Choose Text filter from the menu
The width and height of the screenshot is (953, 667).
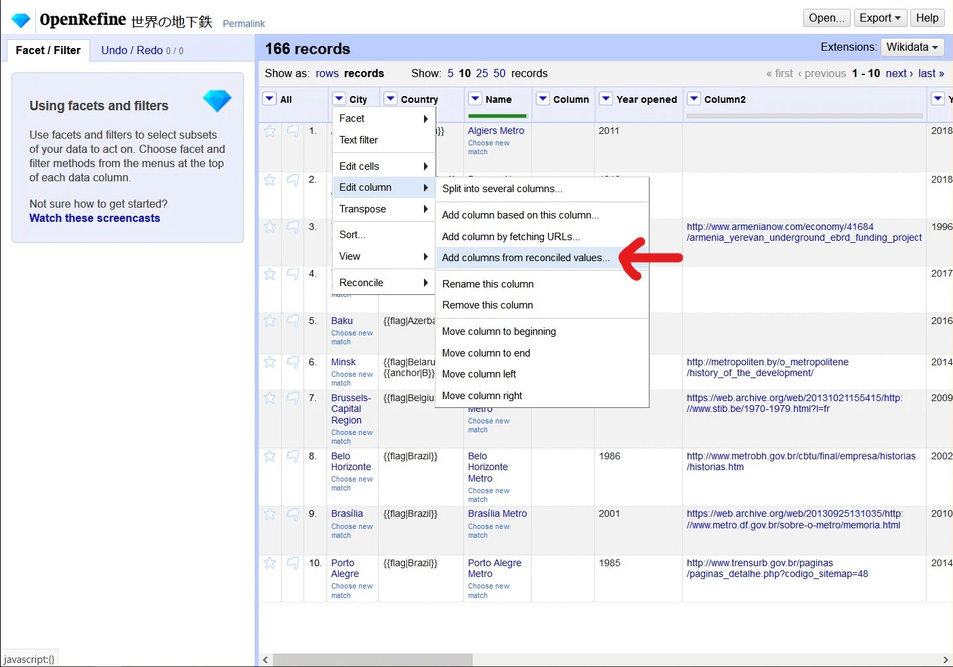pyautogui.click(x=384, y=140)
